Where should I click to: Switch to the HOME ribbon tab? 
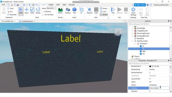[x=44, y=5]
